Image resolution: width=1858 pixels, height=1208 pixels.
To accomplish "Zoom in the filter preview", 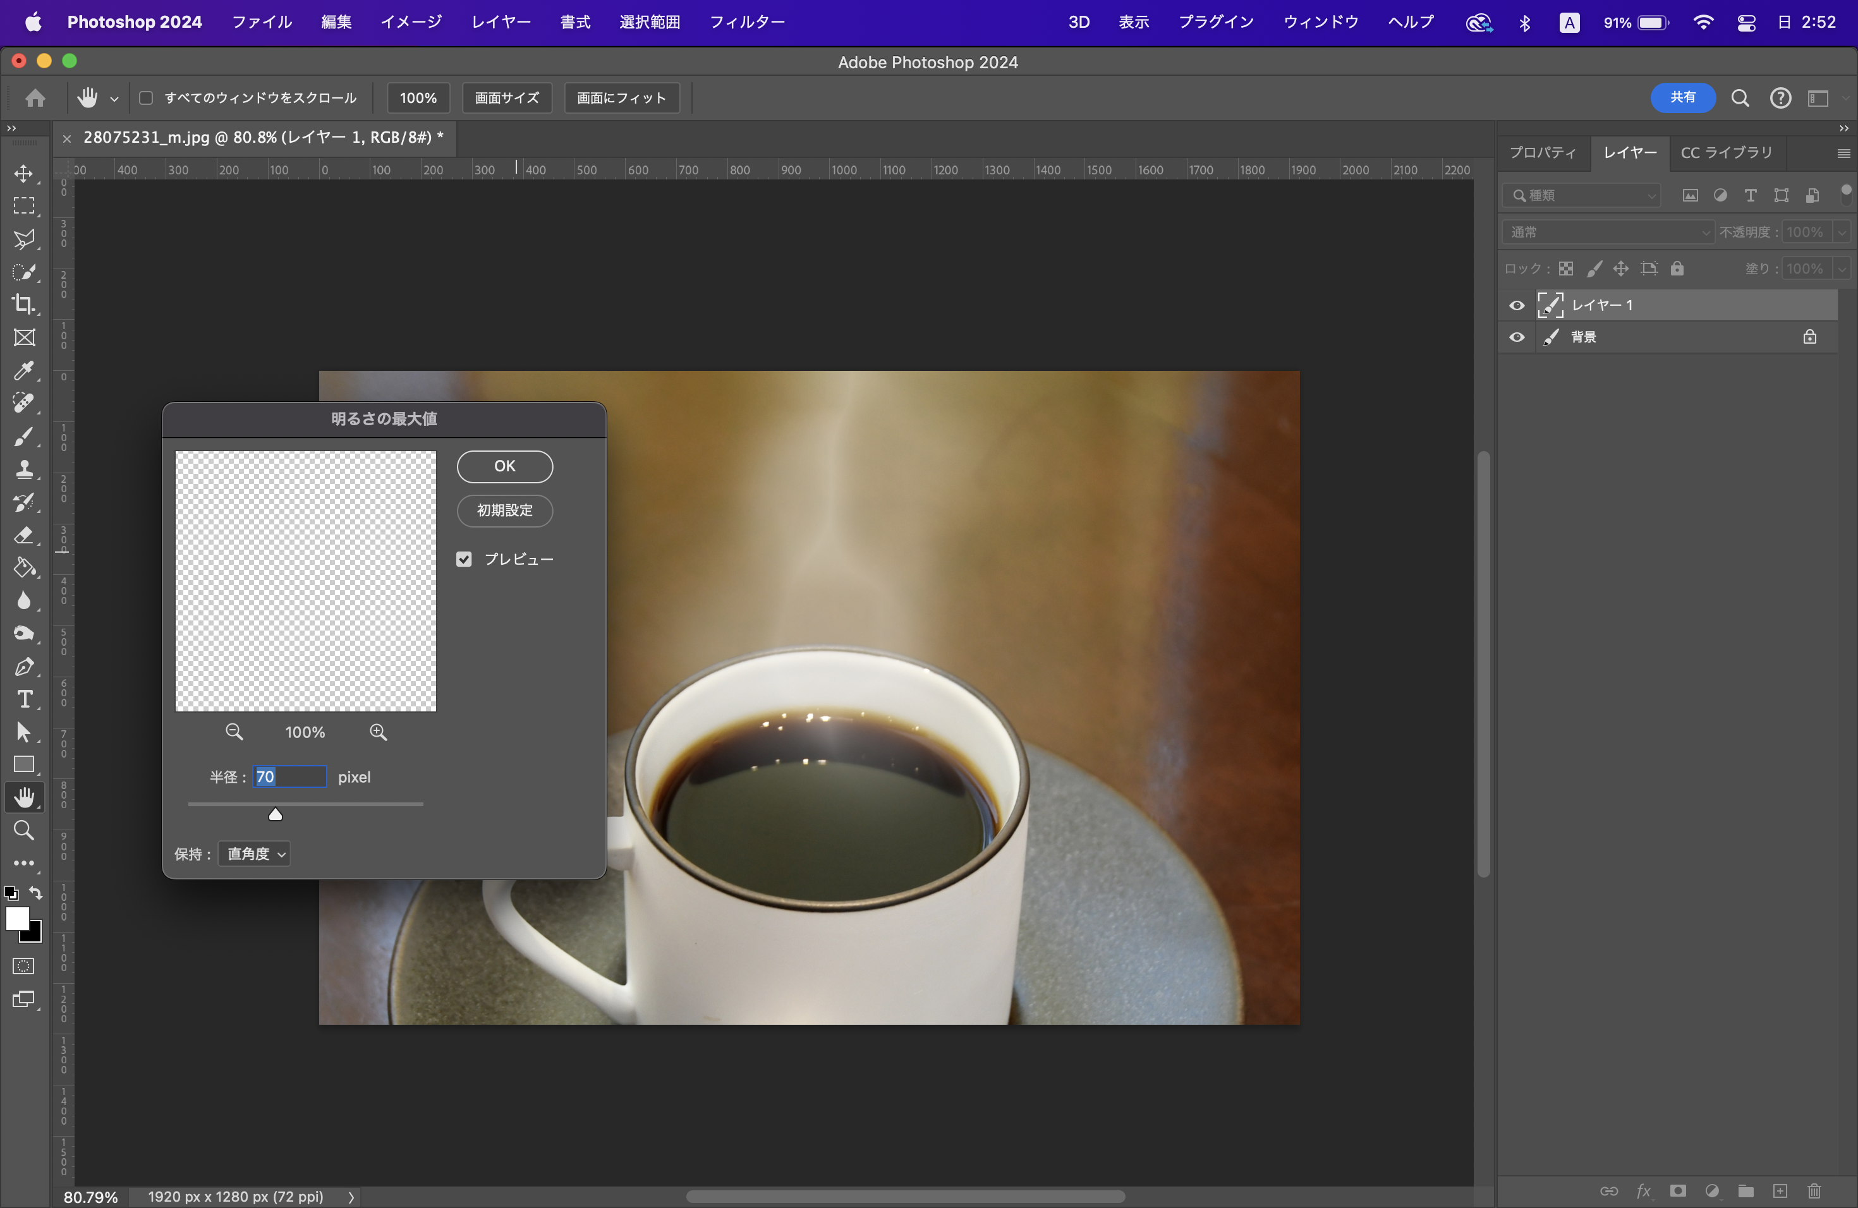I will point(378,732).
